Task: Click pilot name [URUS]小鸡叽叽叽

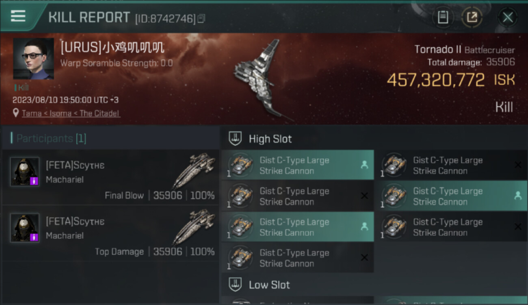Action: 113,48
